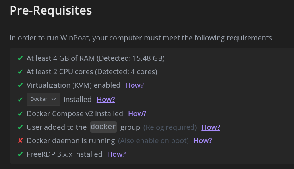The height and width of the screenshot is (169, 294).
Task: Click the checkmark left of Docker dropdown
Action: pyautogui.click(x=20, y=99)
